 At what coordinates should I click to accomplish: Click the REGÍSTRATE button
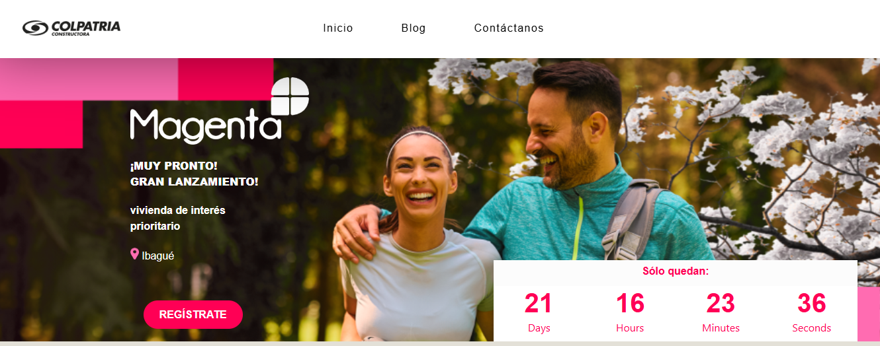point(193,314)
